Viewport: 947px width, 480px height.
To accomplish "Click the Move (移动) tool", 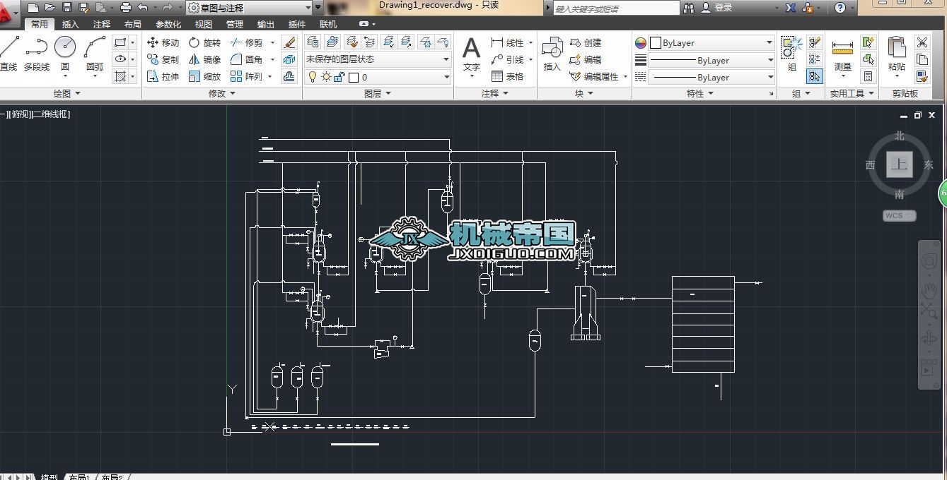I will pos(163,42).
